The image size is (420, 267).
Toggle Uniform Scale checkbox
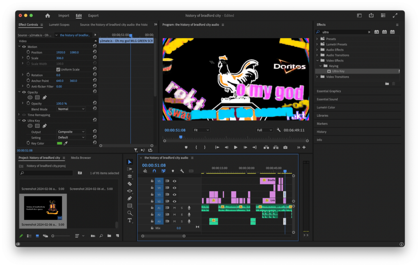coord(58,70)
